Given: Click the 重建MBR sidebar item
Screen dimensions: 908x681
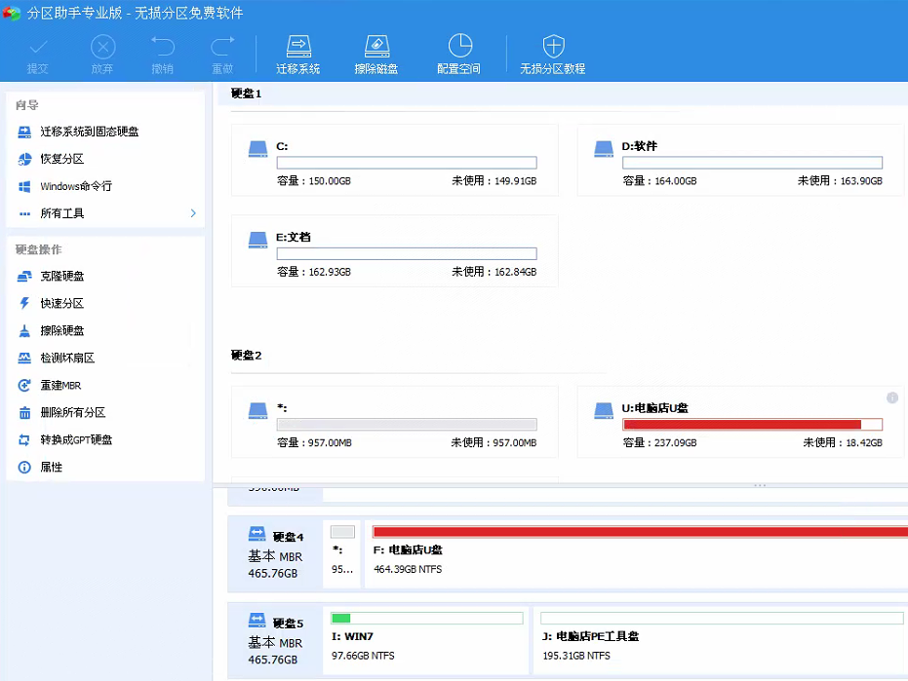Looking at the screenshot, I should tap(60, 386).
